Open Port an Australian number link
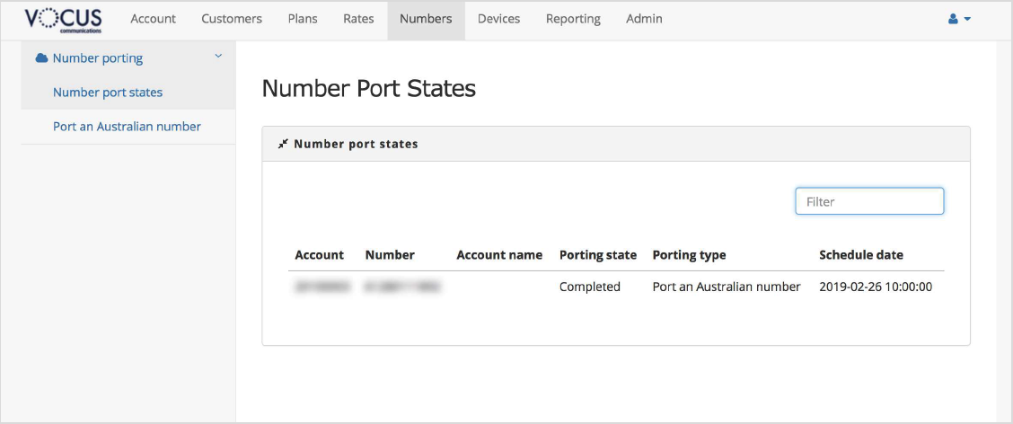1013x424 pixels. (127, 127)
